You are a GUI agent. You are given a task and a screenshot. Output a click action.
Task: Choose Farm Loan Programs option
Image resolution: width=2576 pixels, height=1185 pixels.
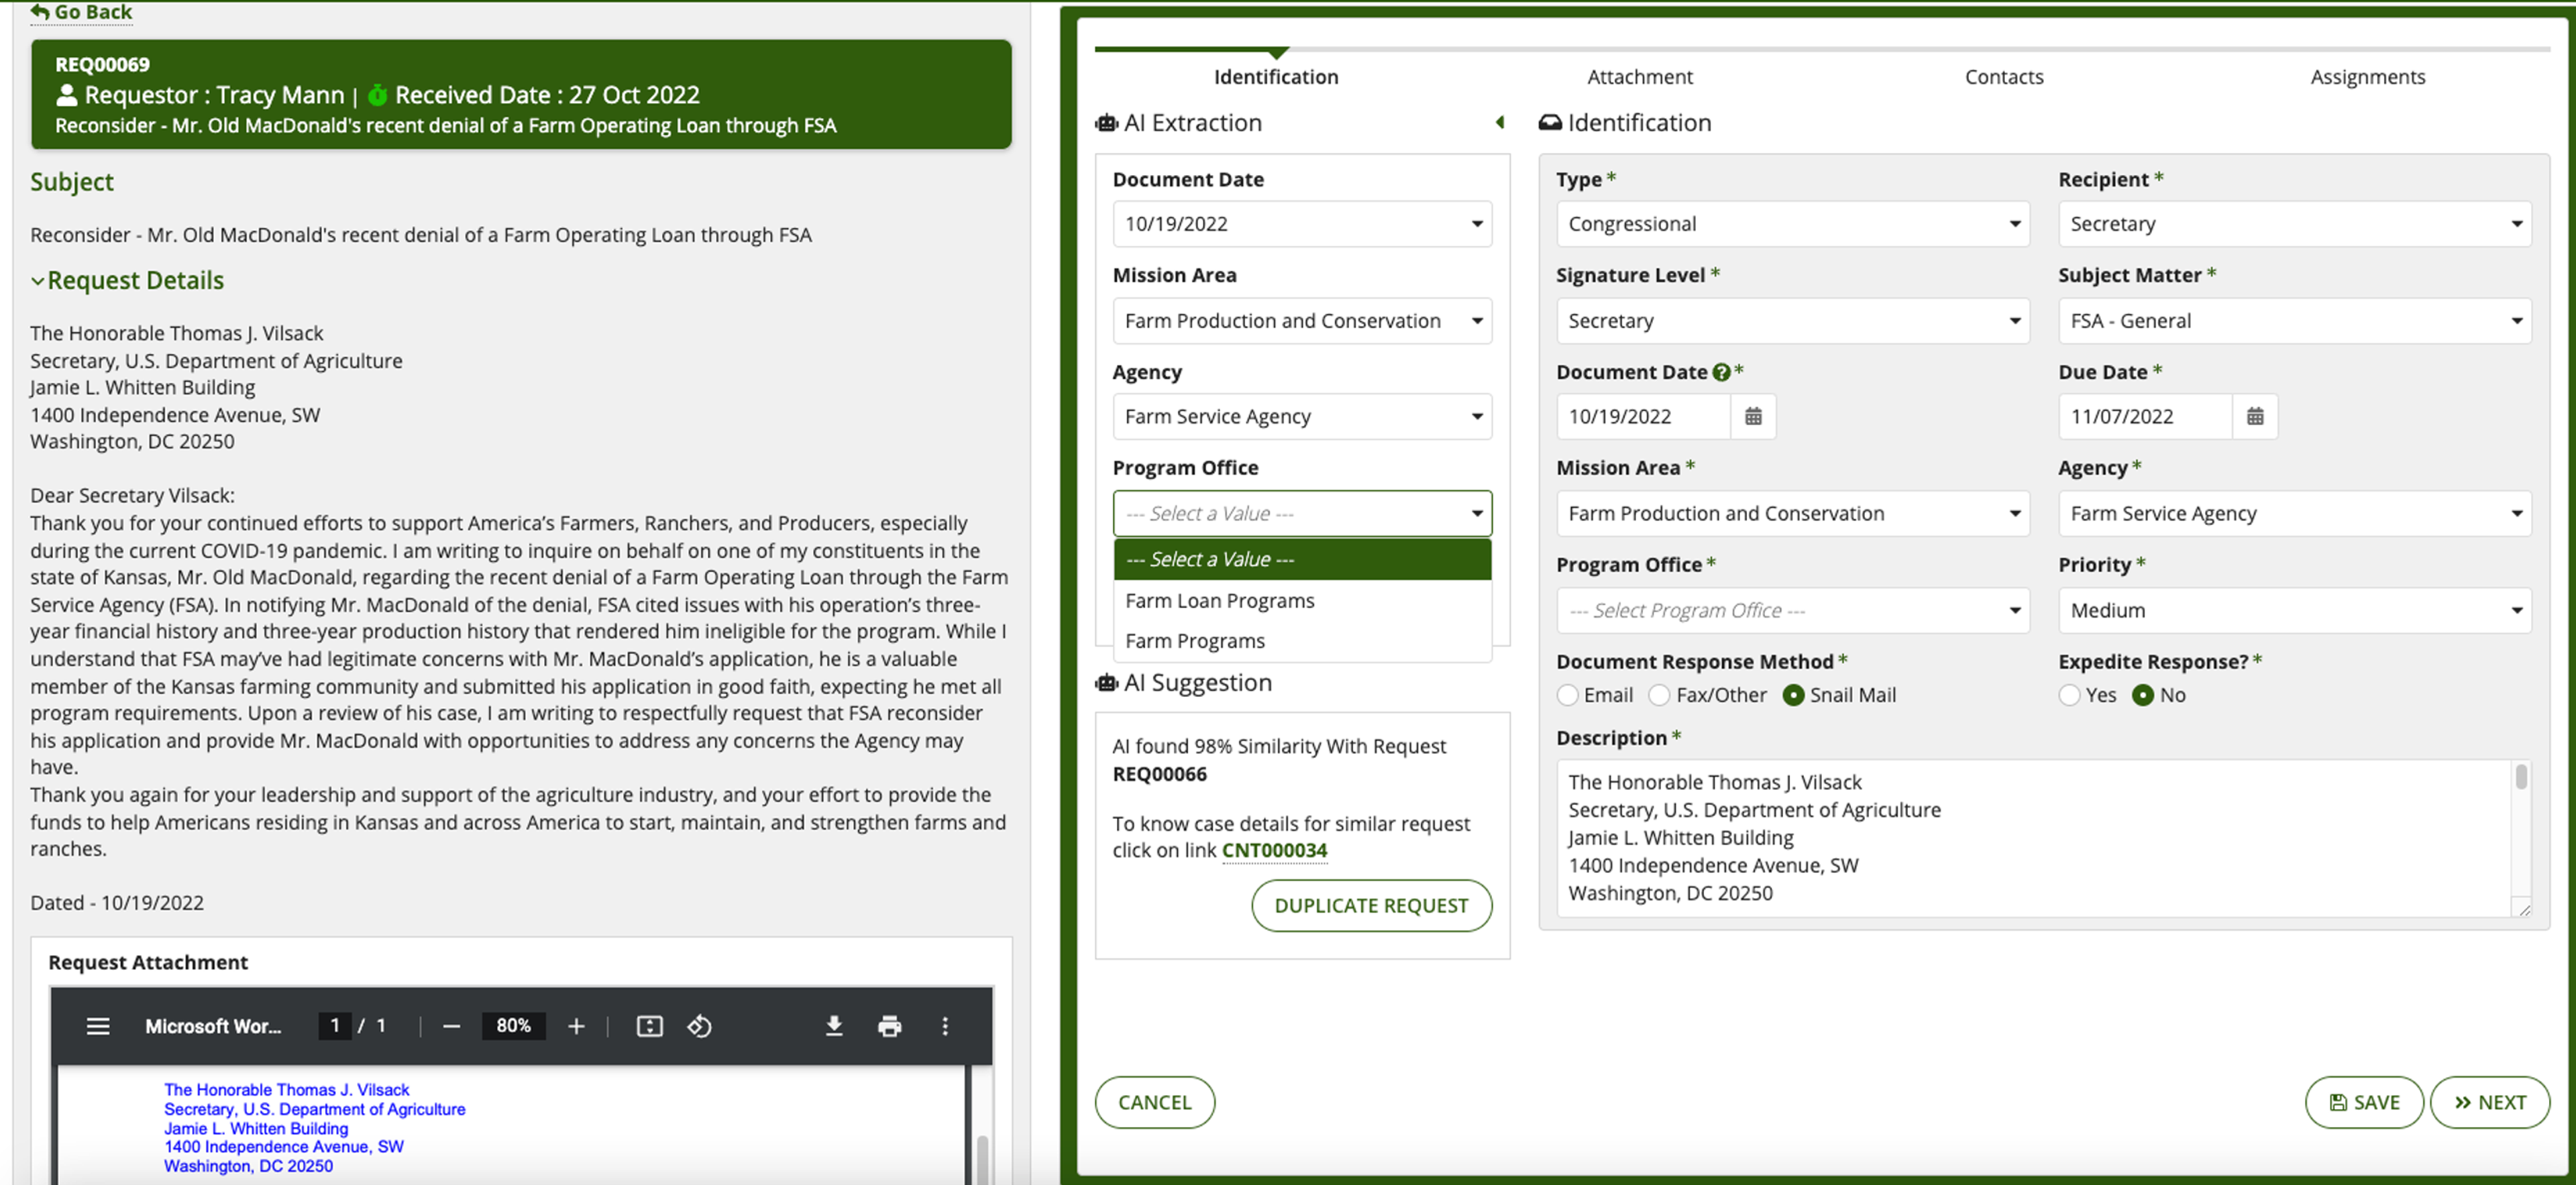click(x=1302, y=601)
